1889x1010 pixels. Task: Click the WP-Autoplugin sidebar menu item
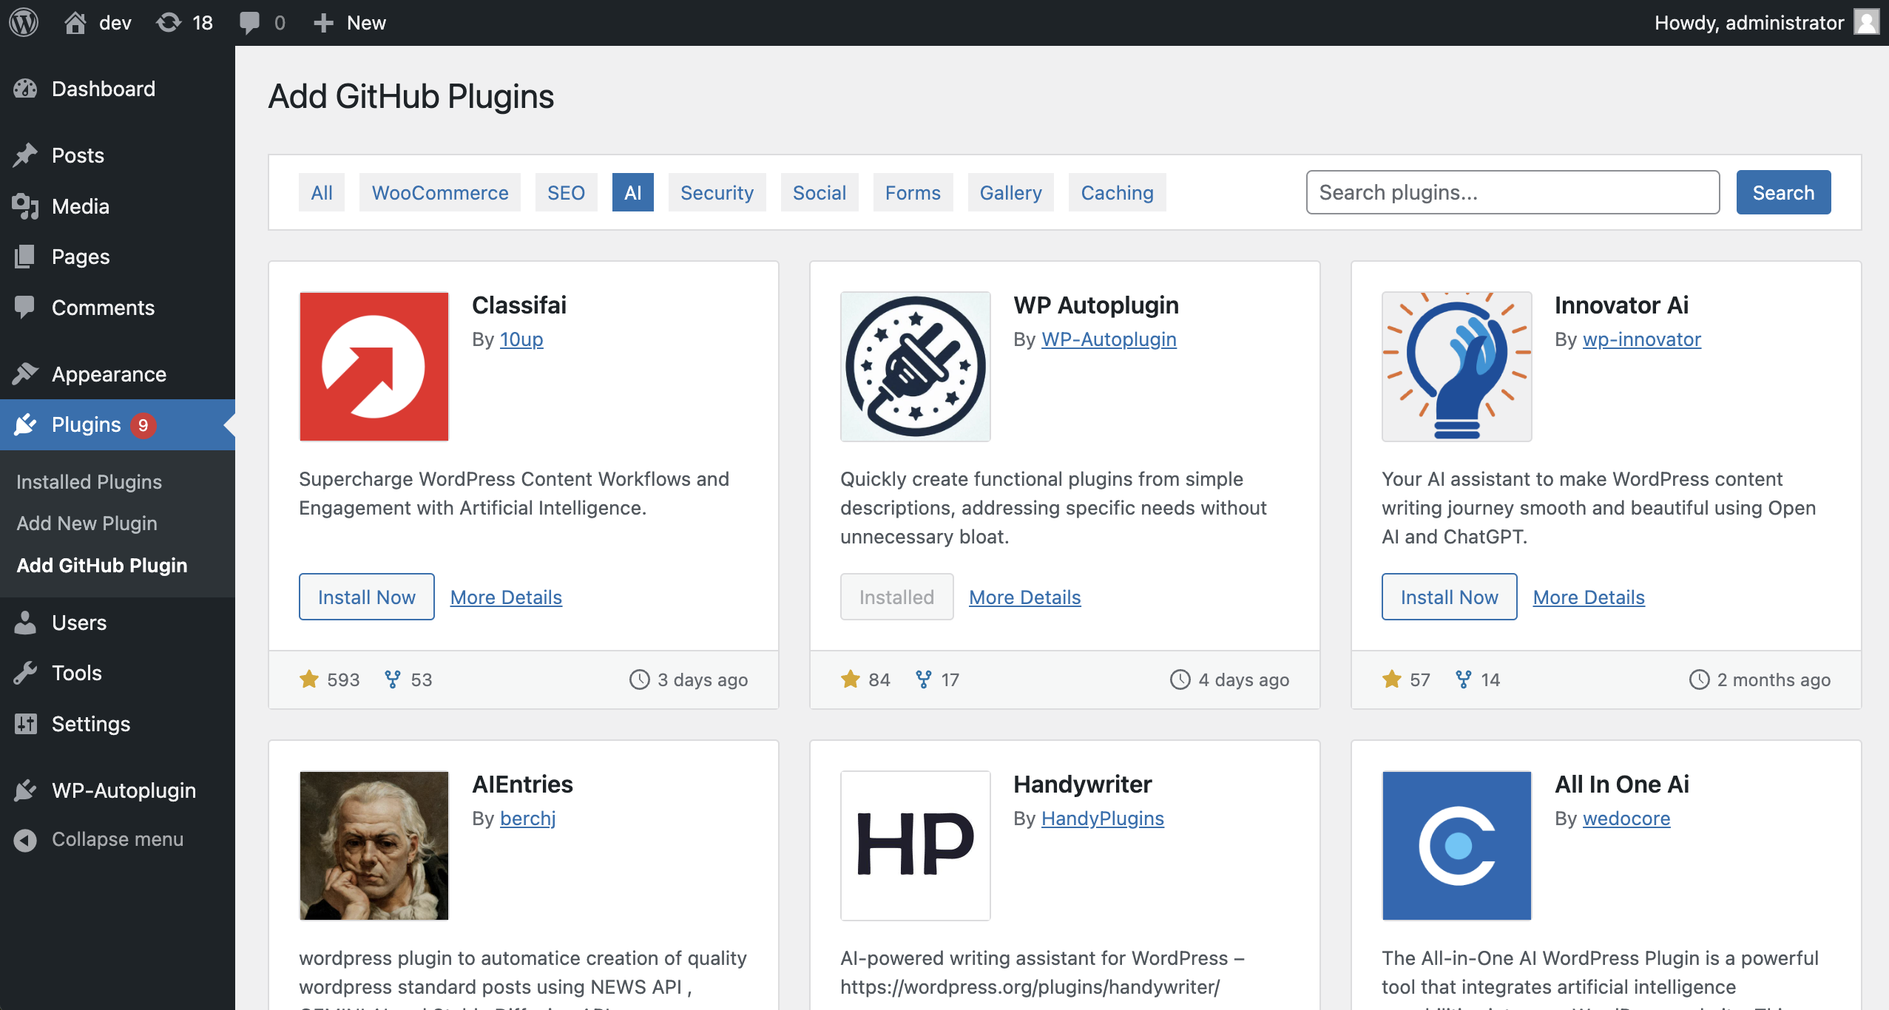click(x=124, y=790)
